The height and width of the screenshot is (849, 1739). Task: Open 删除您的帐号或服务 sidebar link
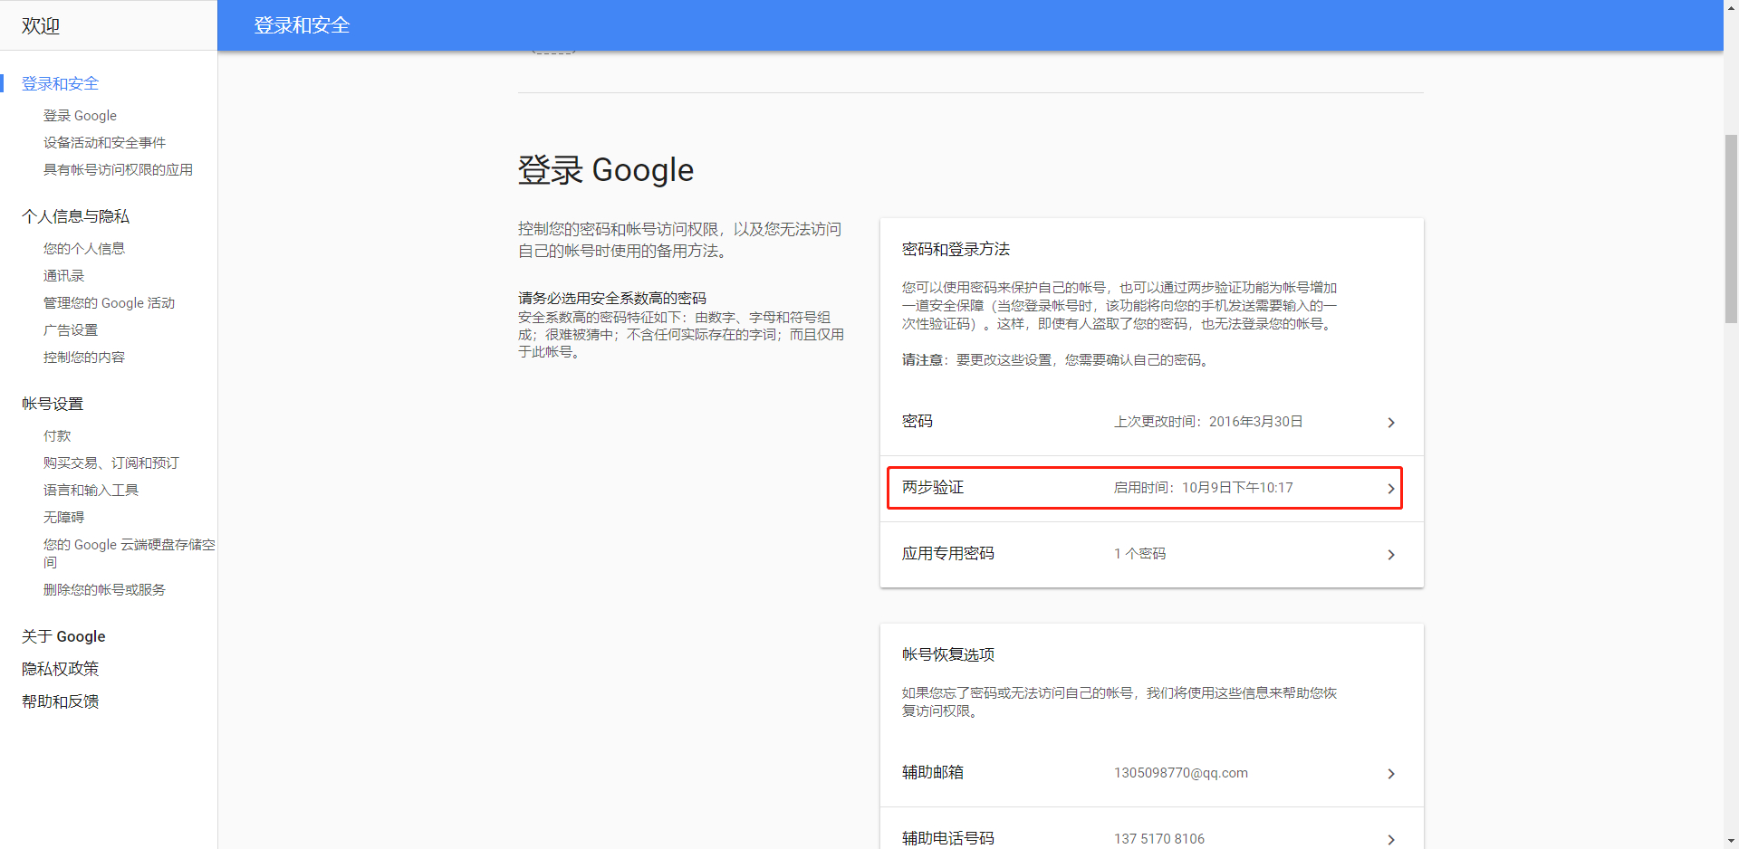104,590
